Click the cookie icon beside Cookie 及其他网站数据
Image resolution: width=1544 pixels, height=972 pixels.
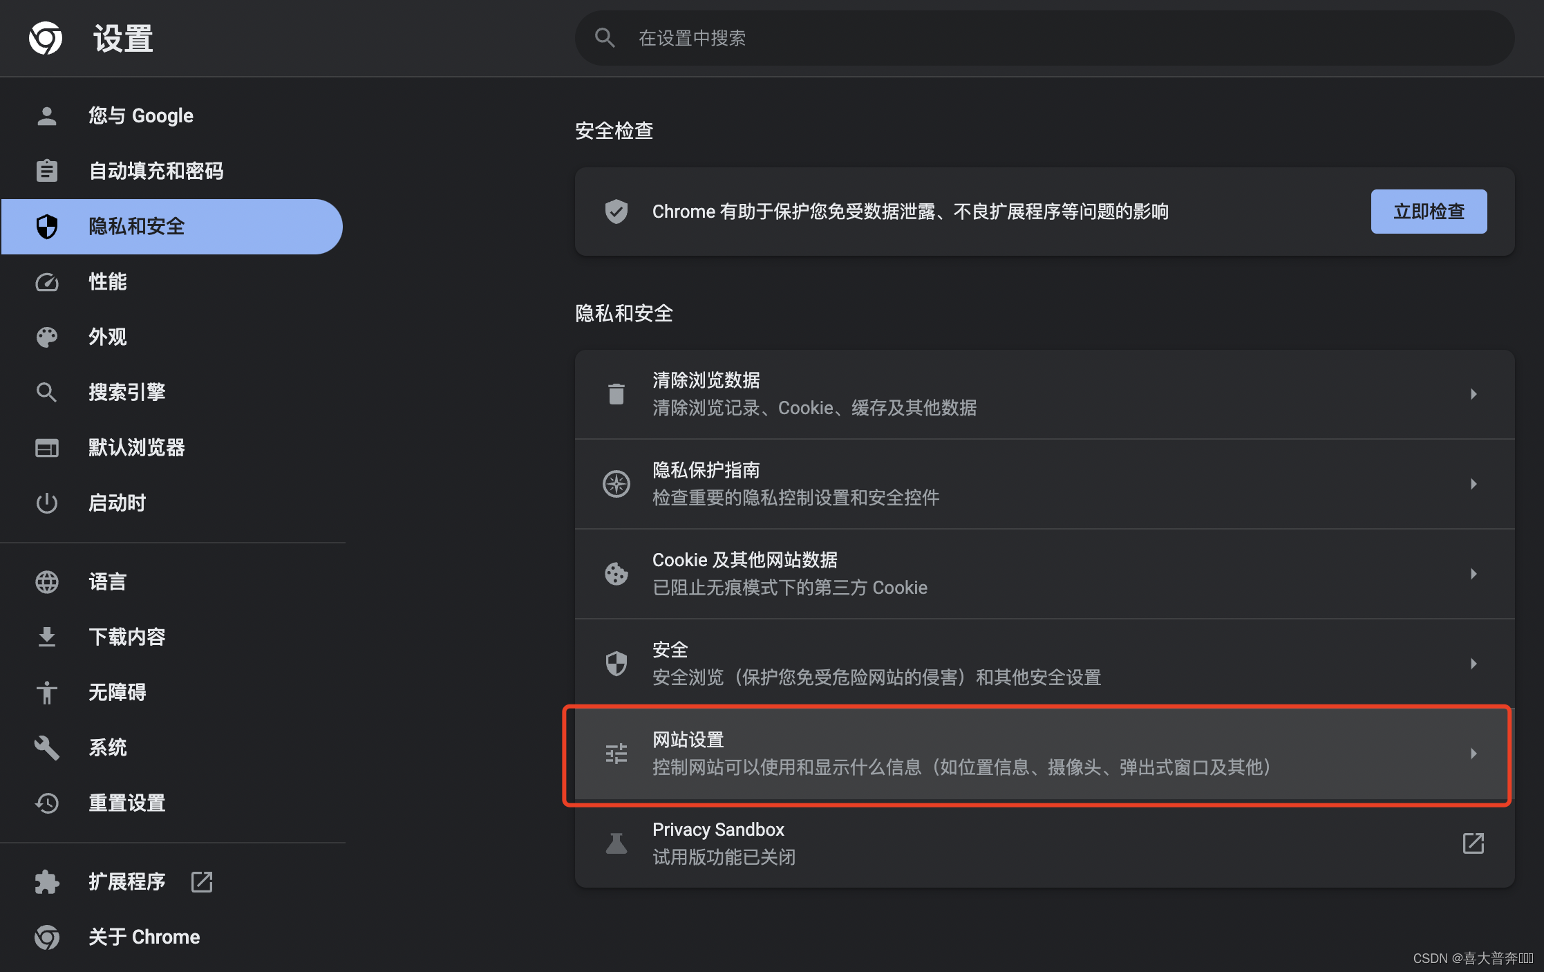[x=616, y=574]
